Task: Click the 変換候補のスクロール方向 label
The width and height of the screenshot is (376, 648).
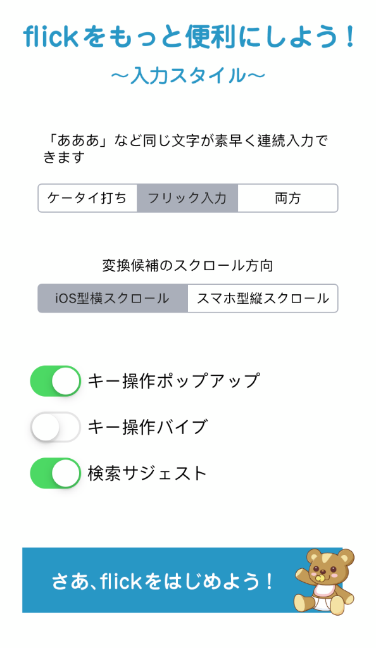Action: point(187,265)
